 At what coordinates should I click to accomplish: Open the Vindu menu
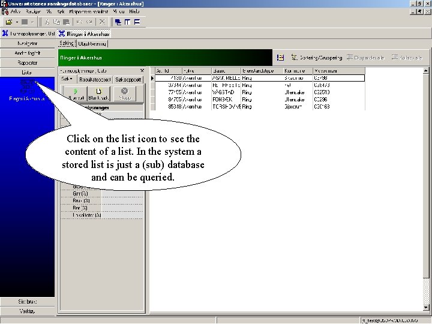click(x=119, y=11)
